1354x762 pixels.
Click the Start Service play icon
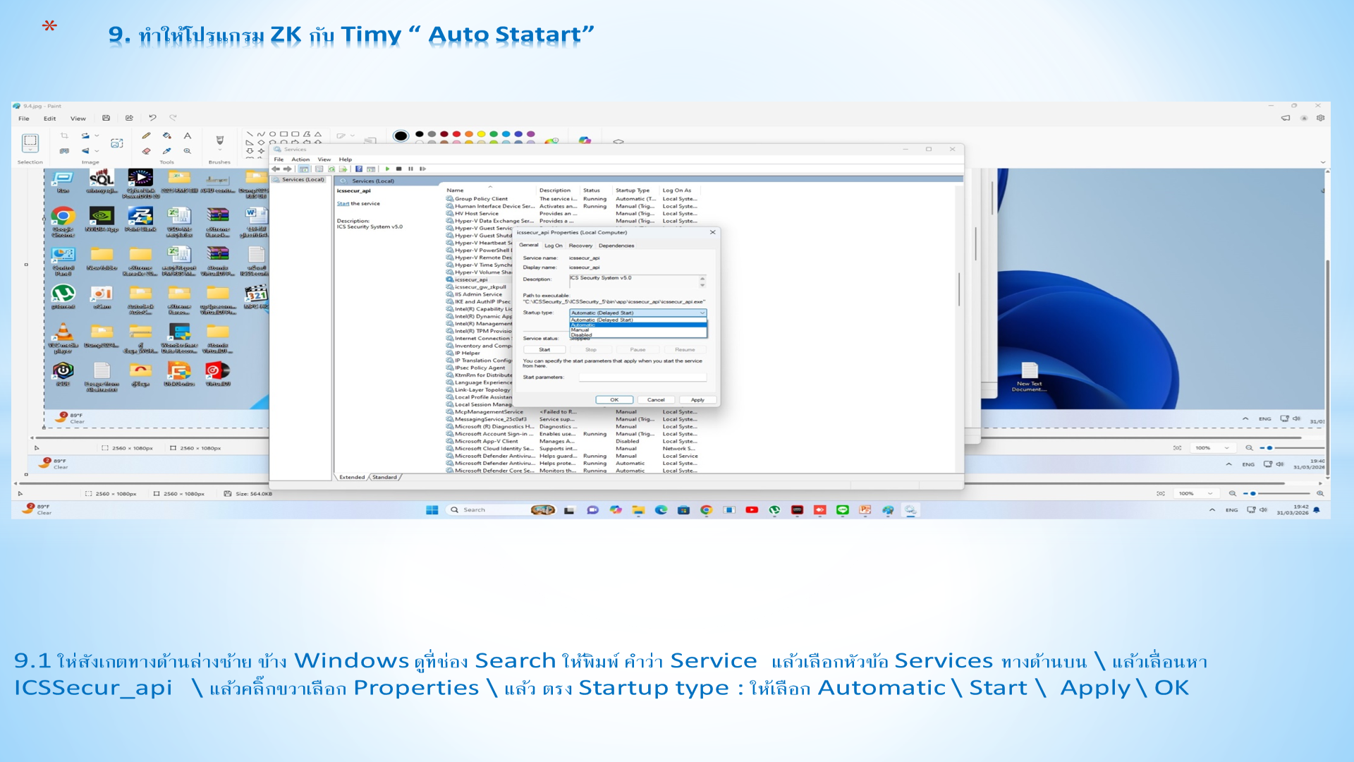387,169
